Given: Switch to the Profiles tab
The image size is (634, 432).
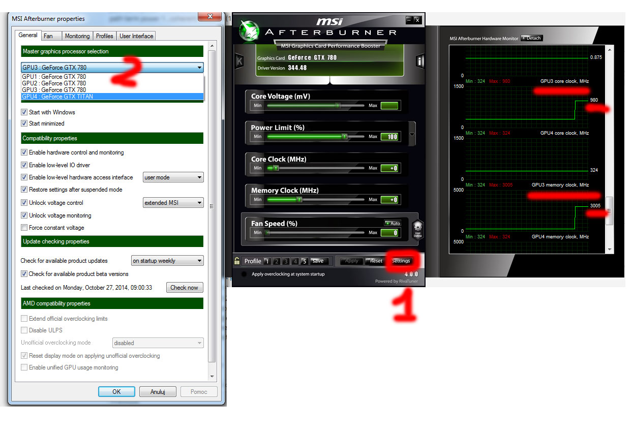Looking at the screenshot, I should tap(105, 36).
